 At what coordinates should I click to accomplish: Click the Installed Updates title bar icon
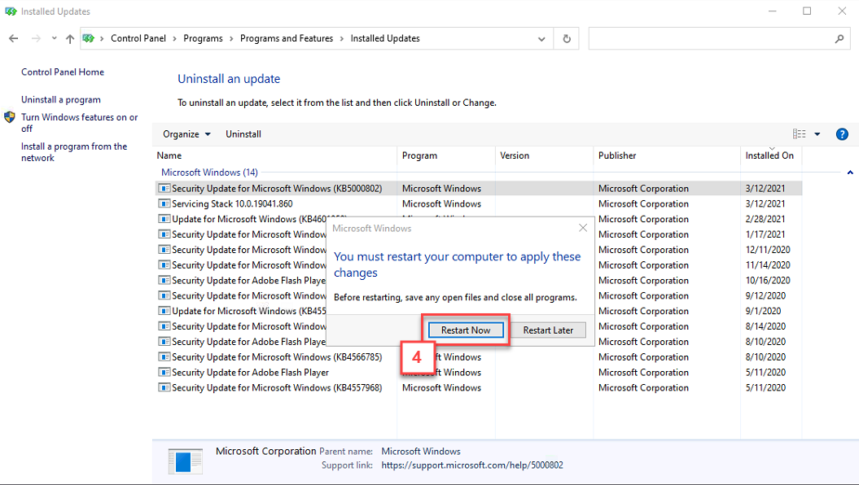pos(11,11)
